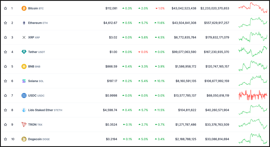This screenshot has width=270, height=147.
Task: Open Solana's sparkline chart
Action: click(x=253, y=80)
